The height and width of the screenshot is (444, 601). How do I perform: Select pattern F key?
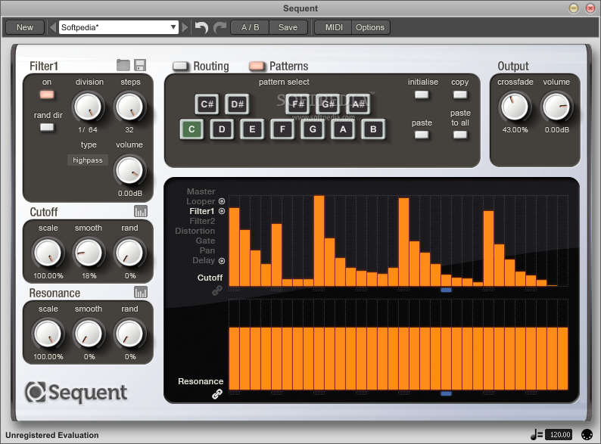tap(282, 129)
